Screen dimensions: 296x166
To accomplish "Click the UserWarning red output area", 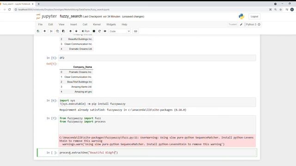I will (157, 141).
